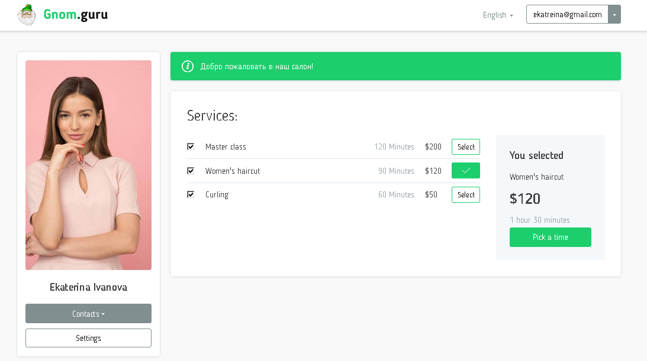
Task: Click Ekaterina Ivanova's profile photo
Action: [x=88, y=165]
